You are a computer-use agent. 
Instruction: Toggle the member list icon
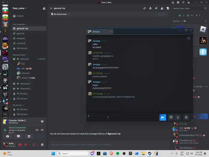[162, 8]
